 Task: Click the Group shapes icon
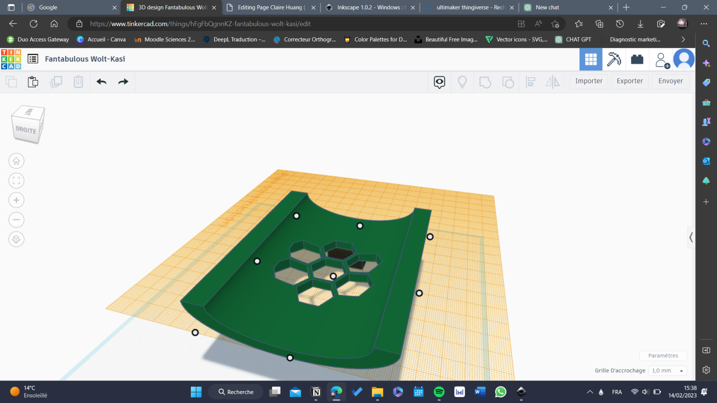tap(485, 82)
